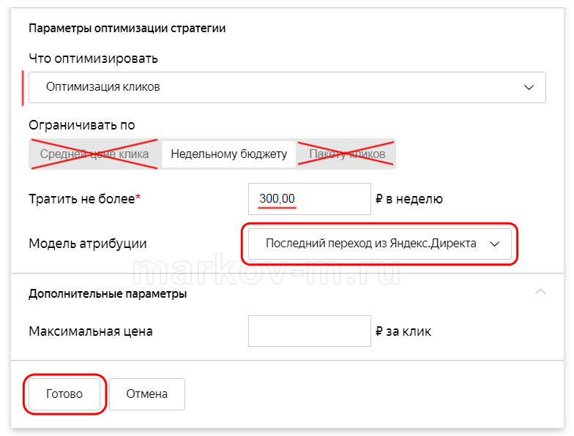Viewport: 574px width, 436px height.
Task: Click the "Максимальная цена" label
Action: pos(91,331)
